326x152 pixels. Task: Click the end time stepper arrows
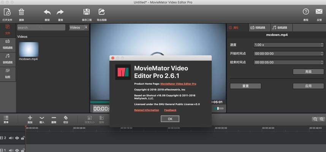pyautogui.click(x=322, y=62)
